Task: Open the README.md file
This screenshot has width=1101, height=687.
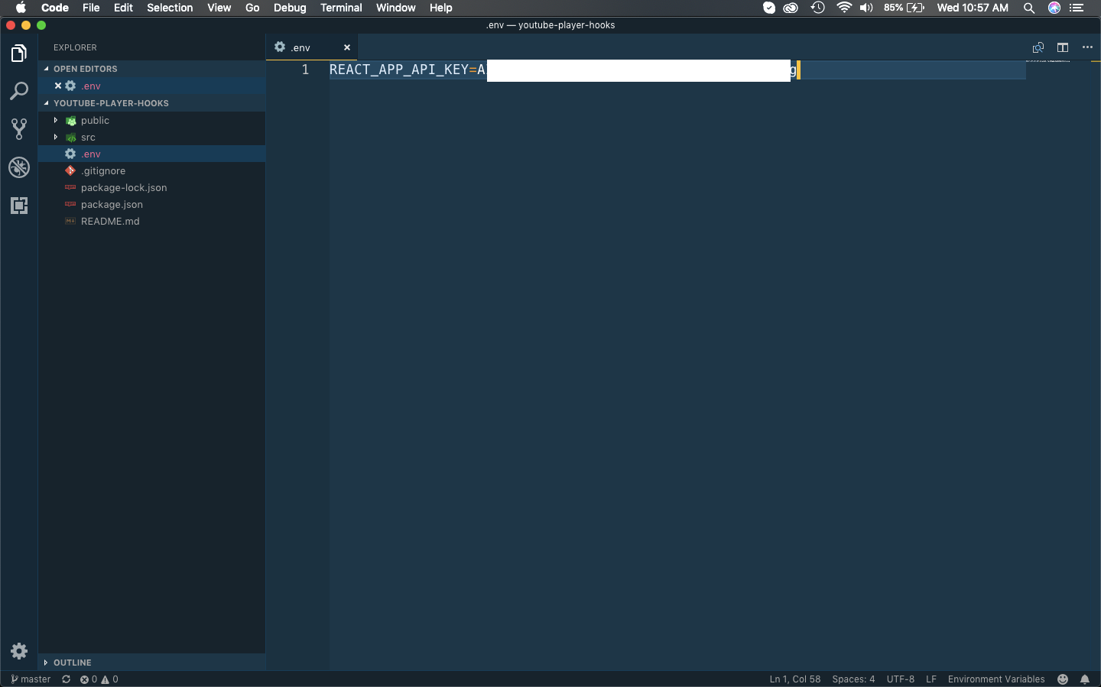Action: (x=151, y=221)
